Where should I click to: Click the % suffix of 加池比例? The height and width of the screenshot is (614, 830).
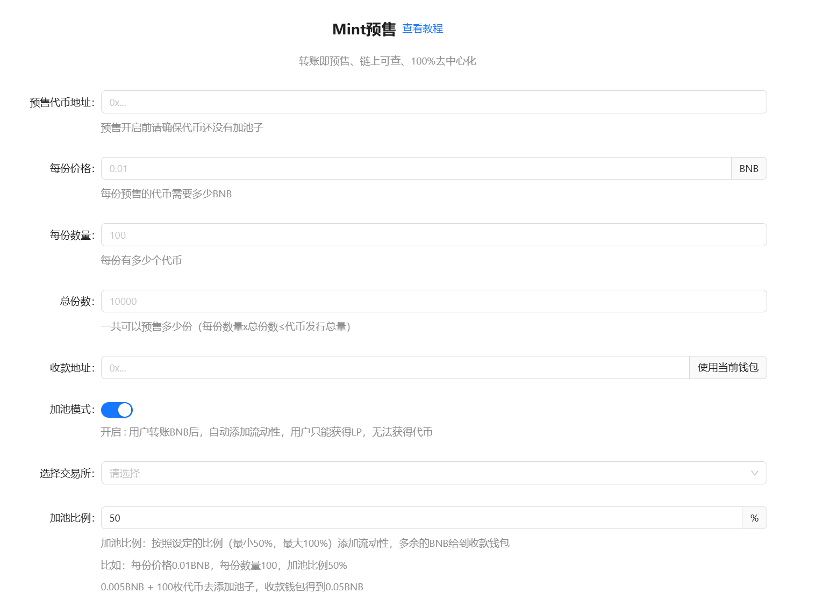point(754,518)
